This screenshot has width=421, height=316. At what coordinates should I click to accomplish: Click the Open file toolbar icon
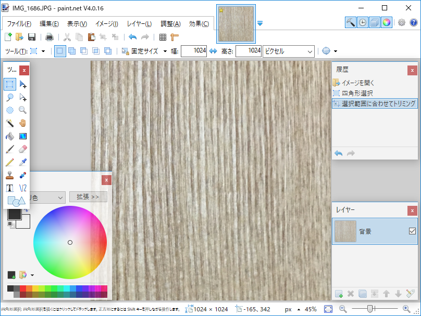coord(20,37)
